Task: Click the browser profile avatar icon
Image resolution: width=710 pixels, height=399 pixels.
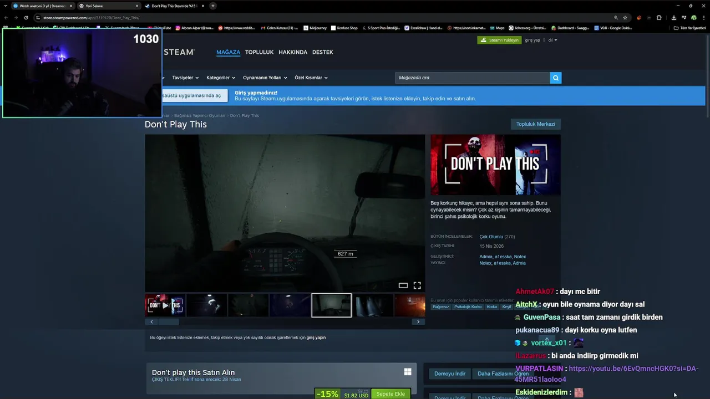Action: click(x=694, y=18)
